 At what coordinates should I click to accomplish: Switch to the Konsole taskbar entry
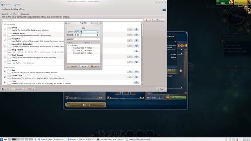pos(110,139)
